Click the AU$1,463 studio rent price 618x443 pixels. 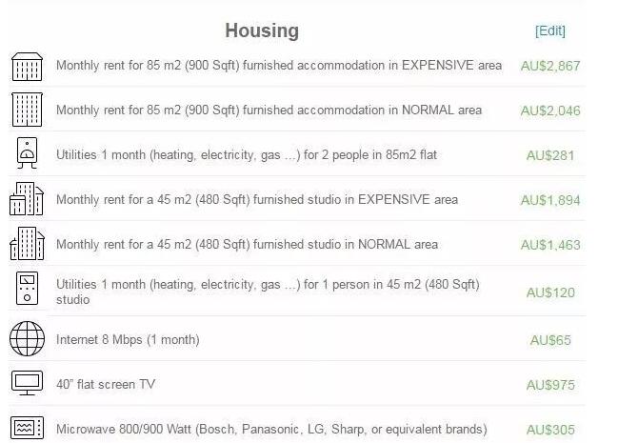point(549,245)
